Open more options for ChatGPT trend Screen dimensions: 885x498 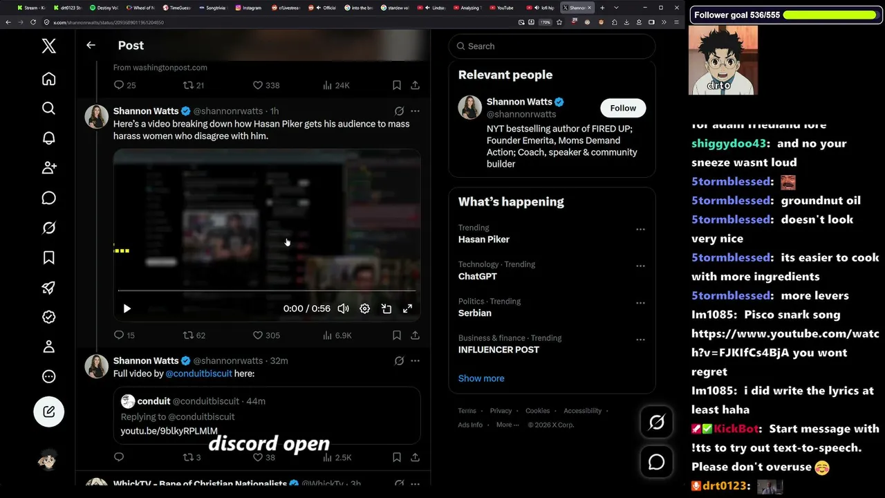640,266
